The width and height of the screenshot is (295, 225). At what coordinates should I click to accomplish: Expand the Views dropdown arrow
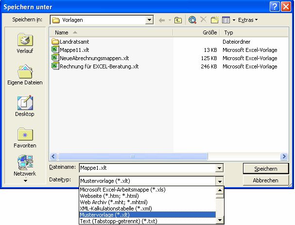tap(234, 20)
